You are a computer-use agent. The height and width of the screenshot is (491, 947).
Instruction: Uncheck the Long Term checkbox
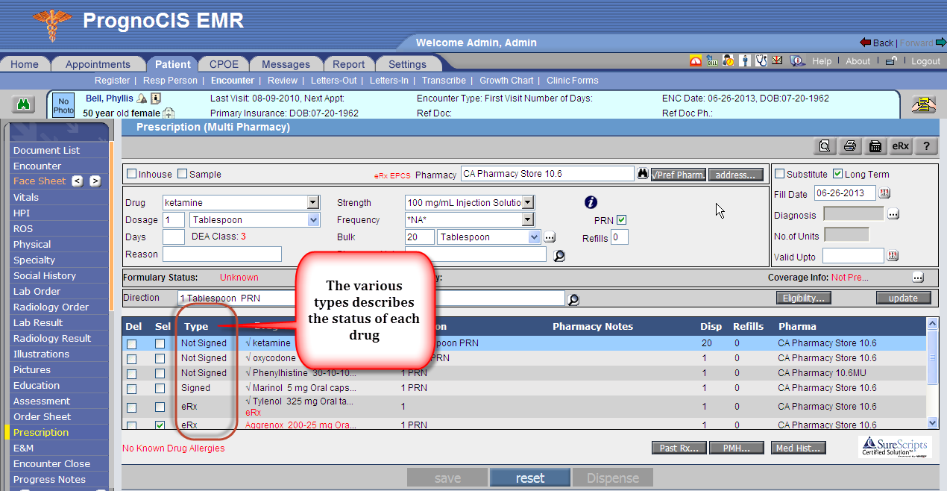tap(837, 174)
